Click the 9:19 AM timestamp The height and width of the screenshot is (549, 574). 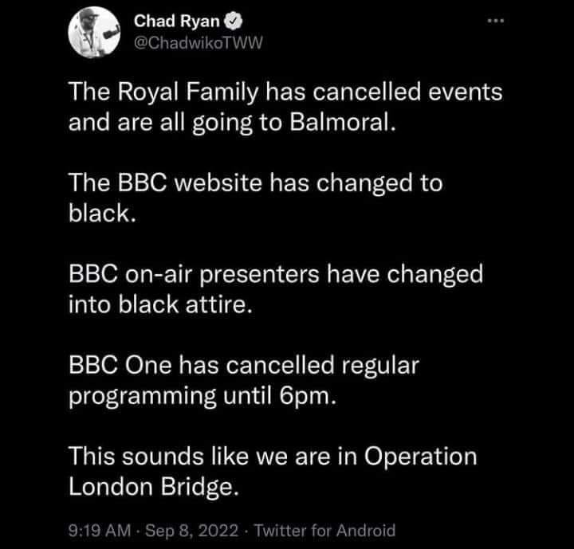96,530
